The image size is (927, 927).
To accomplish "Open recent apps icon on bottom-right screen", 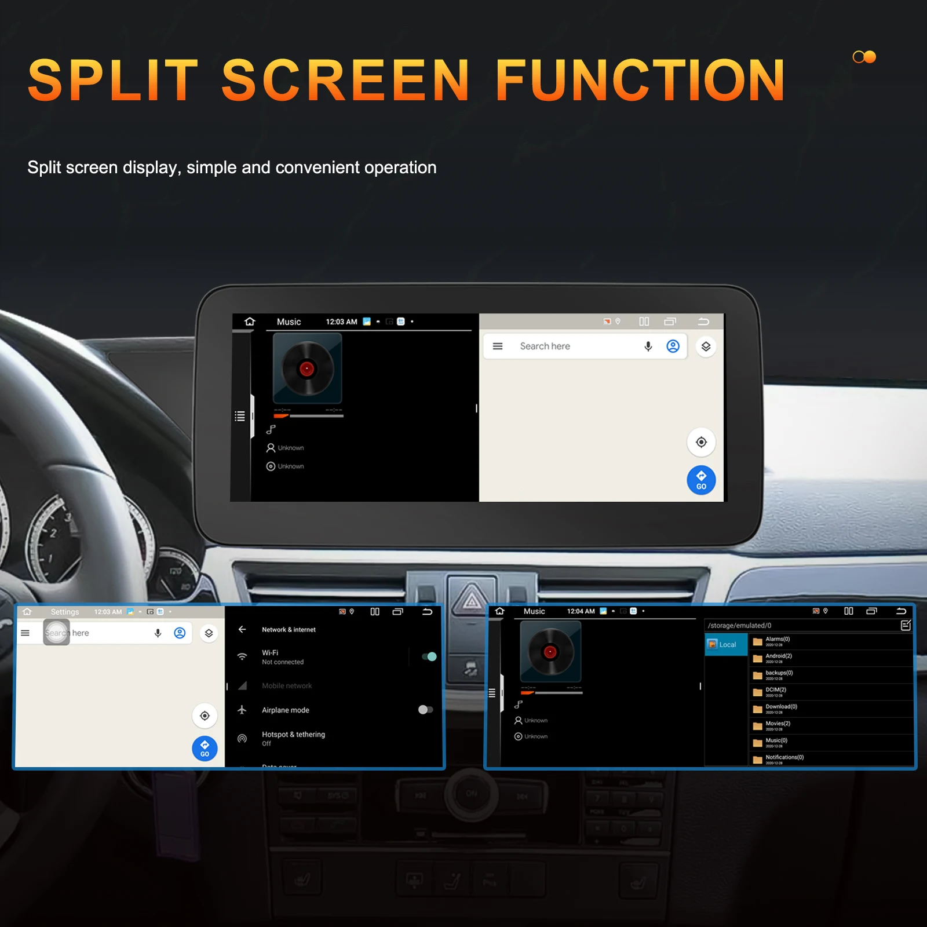I will click(x=871, y=611).
